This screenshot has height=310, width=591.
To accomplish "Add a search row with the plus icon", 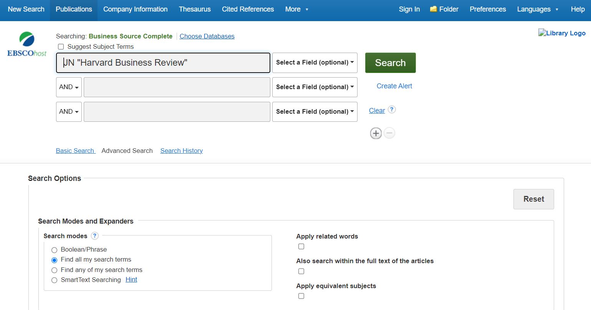I will (376, 133).
